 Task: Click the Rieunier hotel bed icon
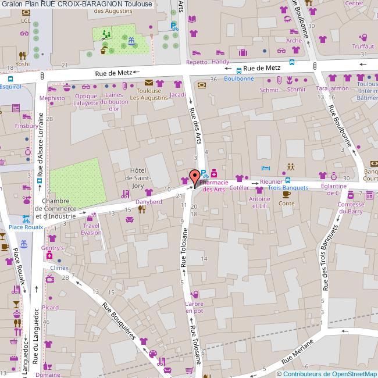coord(265,167)
